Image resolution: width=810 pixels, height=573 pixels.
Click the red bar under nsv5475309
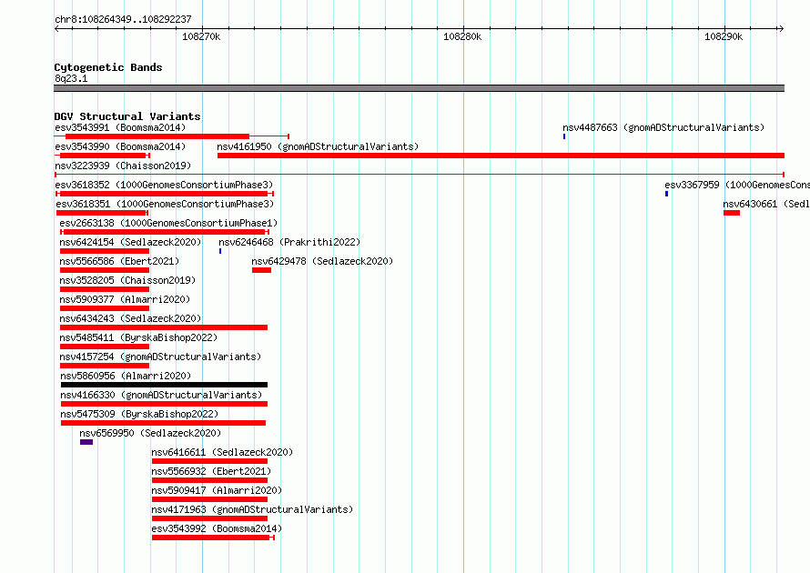coord(163,423)
